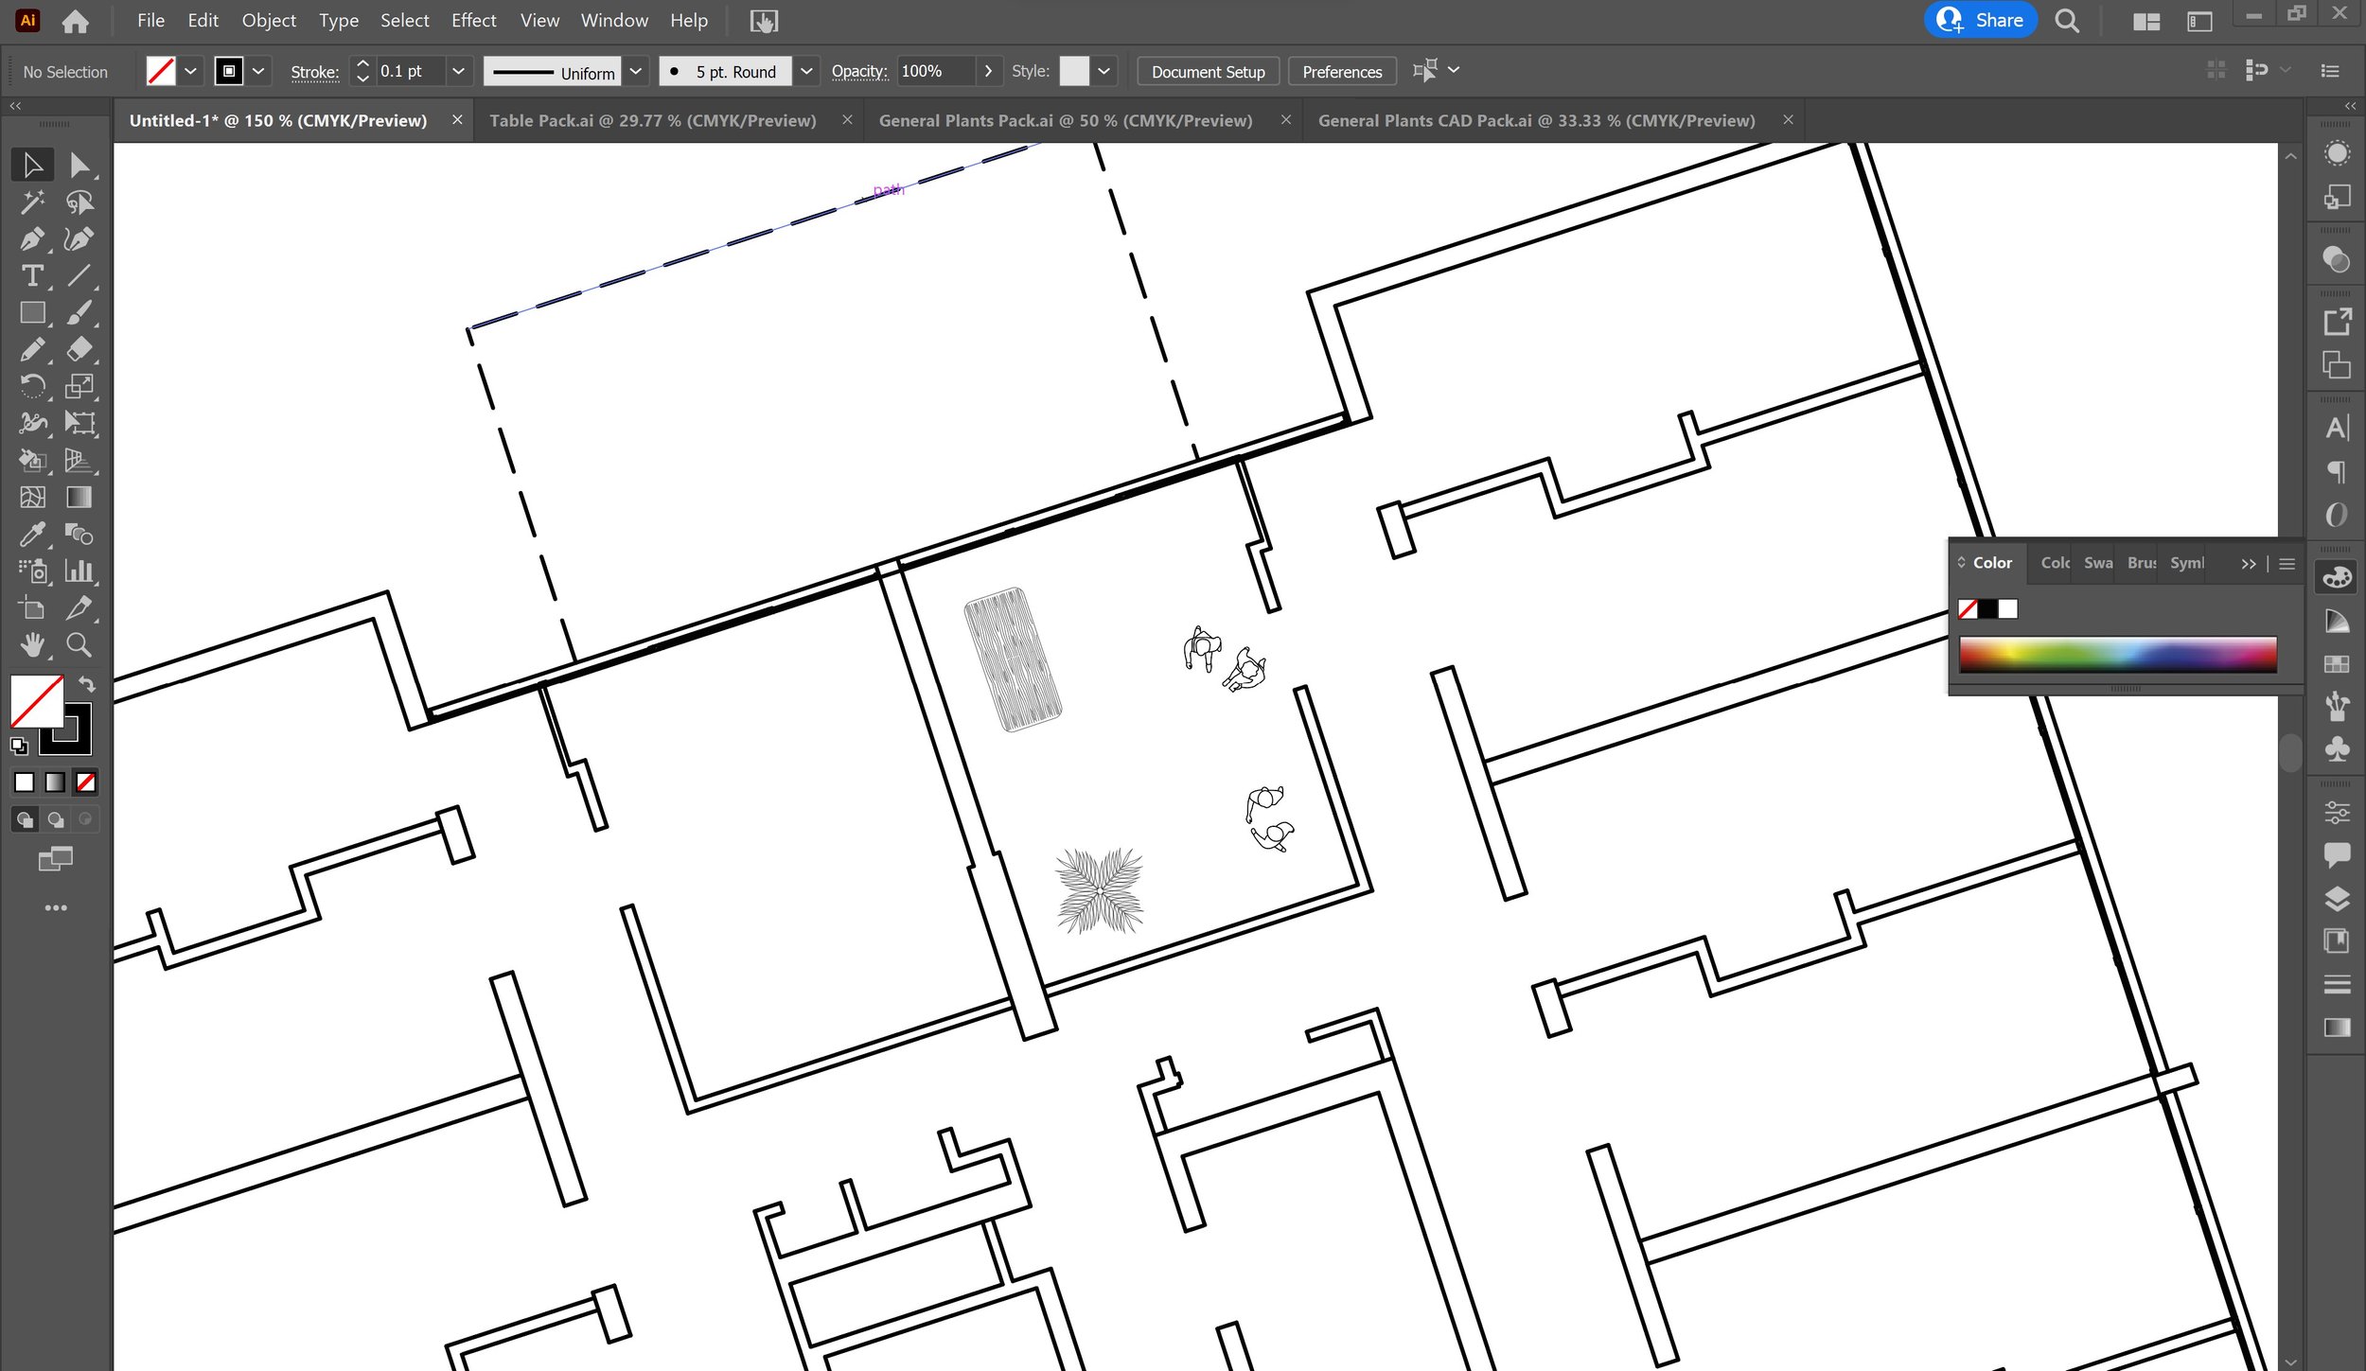Click the white swatch in Color panel

pyautogui.click(x=2007, y=608)
